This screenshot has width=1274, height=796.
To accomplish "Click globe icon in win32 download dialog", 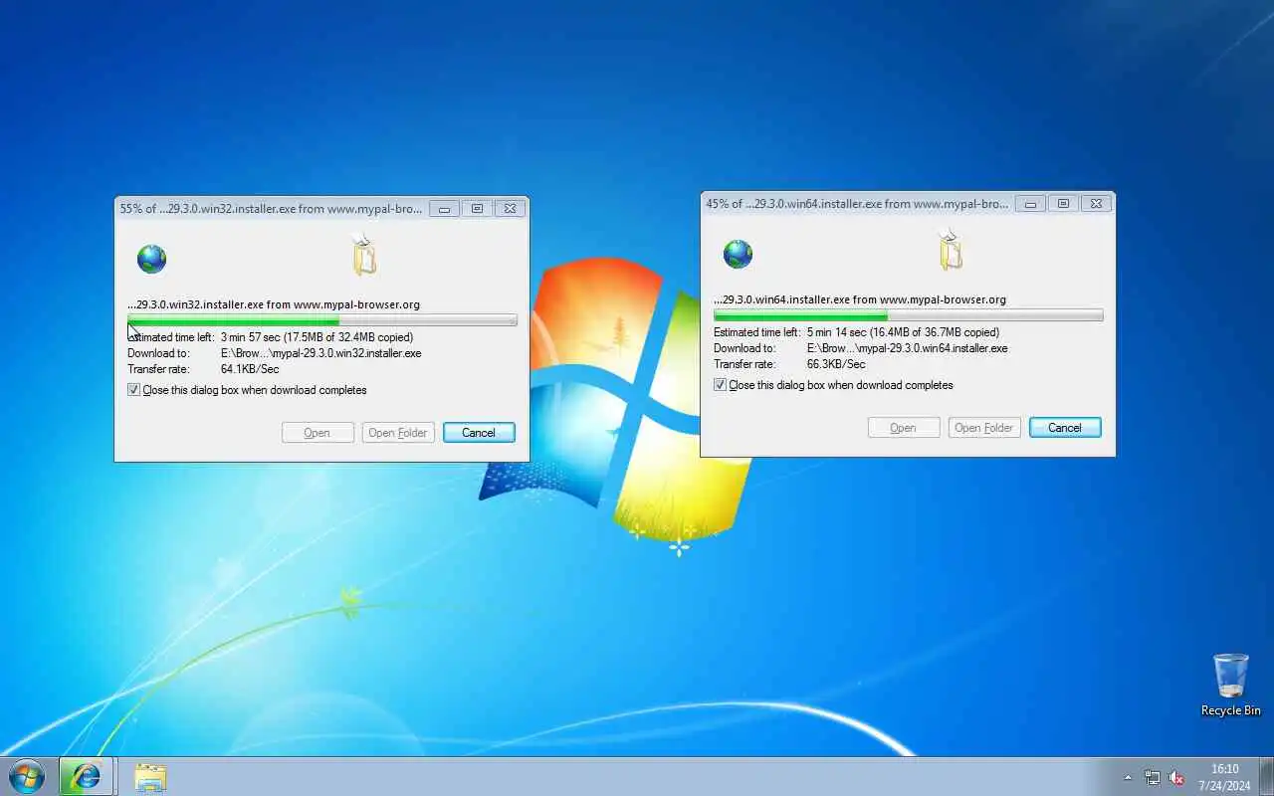I will click(x=151, y=259).
